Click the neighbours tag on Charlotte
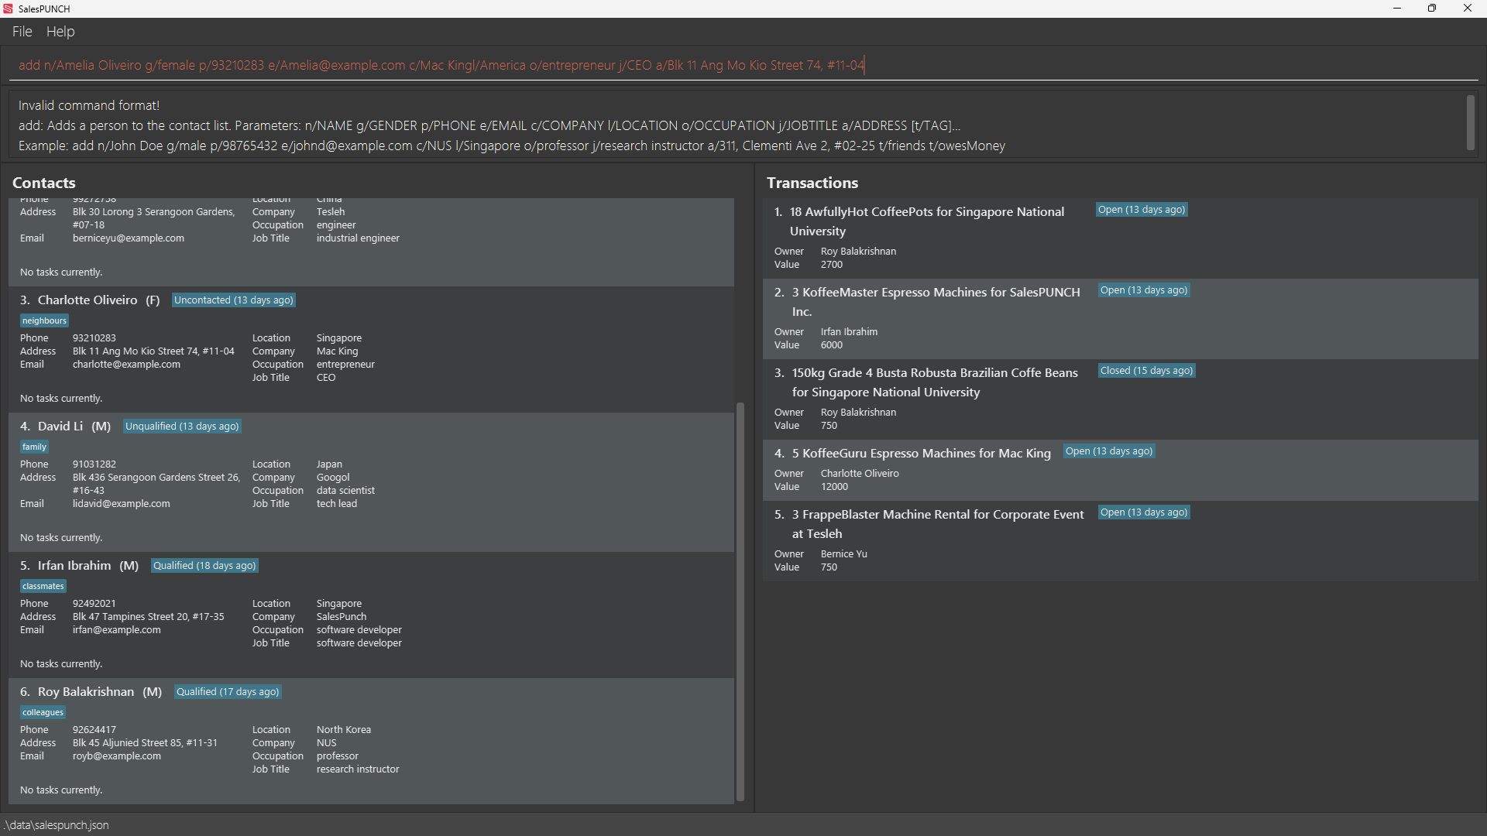This screenshot has height=836, width=1487. click(x=44, y=320)
